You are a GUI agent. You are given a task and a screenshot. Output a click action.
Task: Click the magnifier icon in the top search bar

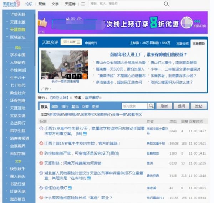[166, 4]
